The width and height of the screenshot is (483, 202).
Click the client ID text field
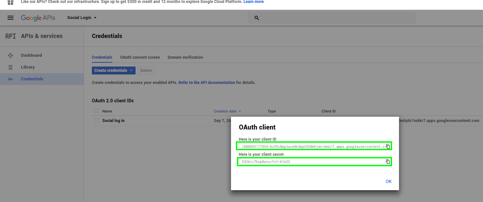[x=312, y=147]
